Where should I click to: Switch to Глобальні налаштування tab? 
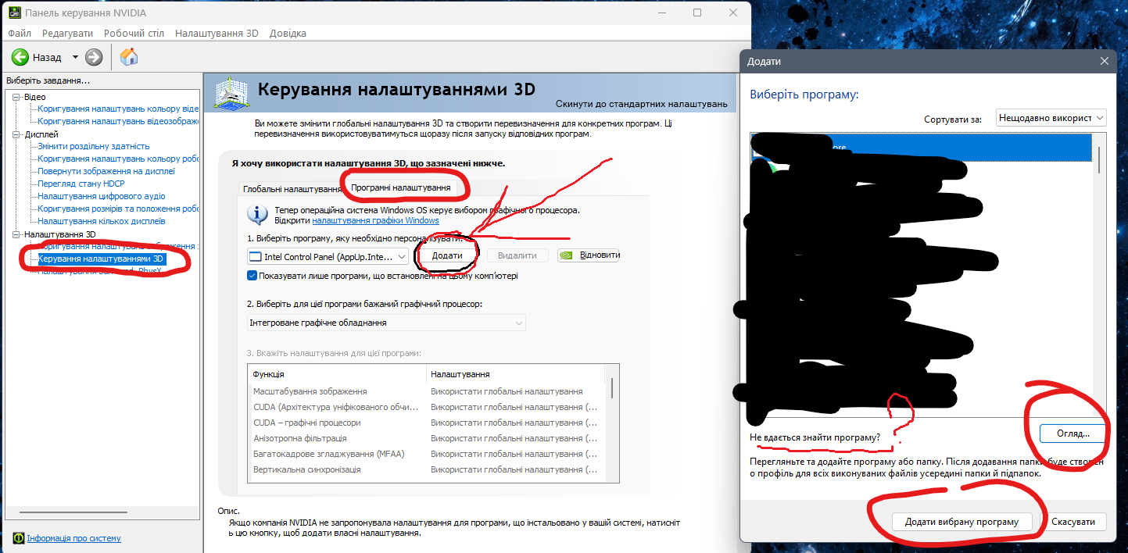click(291, 189)
